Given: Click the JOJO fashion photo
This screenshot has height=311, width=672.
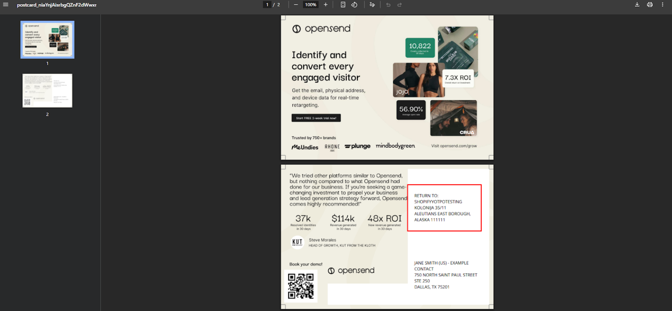Looking at the screenshot, I should click(x=419, y=80).
